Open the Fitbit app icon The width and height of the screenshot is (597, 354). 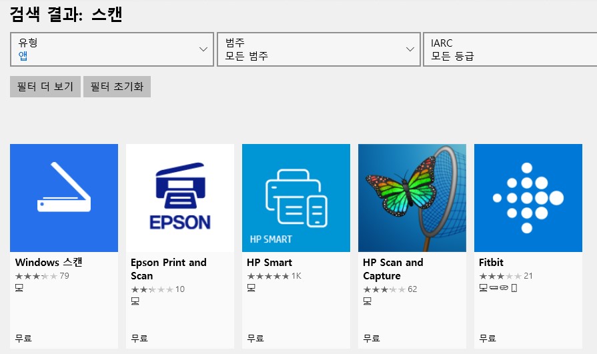point(528,198)
